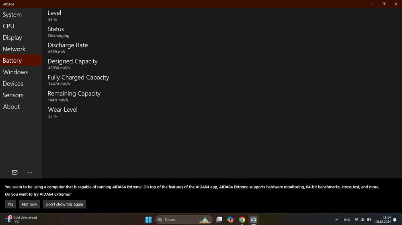Open Google Chrome from the taskbar
402x225 pixels.
coord(242,220)
